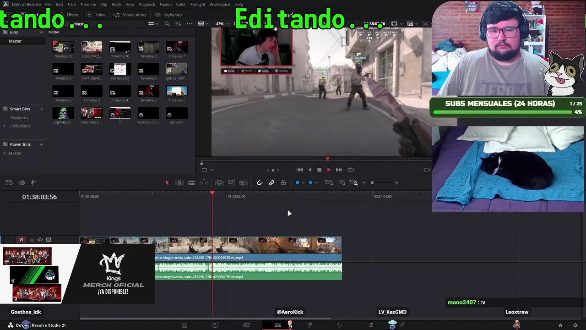Image resolution: width=586 pixels, height=330 pixels.
Task: Toggle Linked Selection chain icon
Action: [x=271, y=183]
